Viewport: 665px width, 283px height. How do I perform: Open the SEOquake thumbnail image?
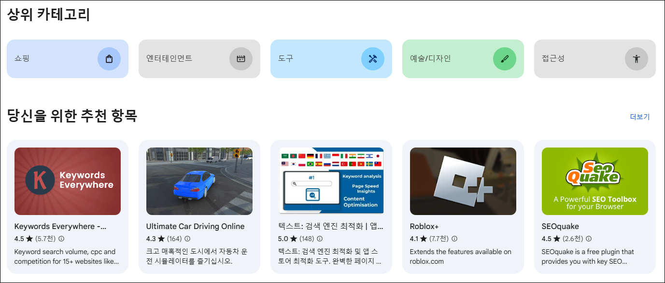[x=595, y=181]
